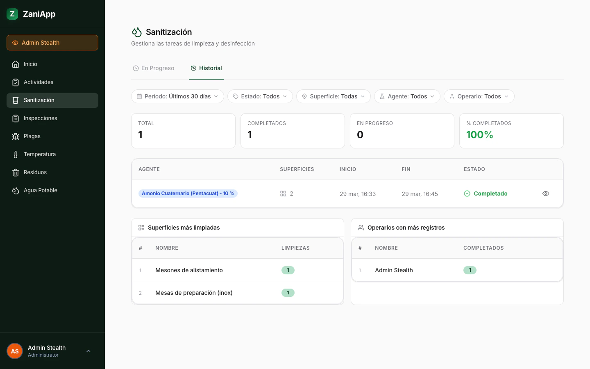Click the EN PROGRESO stat card
The height and width of the screenshot is (369, 590).
pyautogui.click(x=402, y=131)
